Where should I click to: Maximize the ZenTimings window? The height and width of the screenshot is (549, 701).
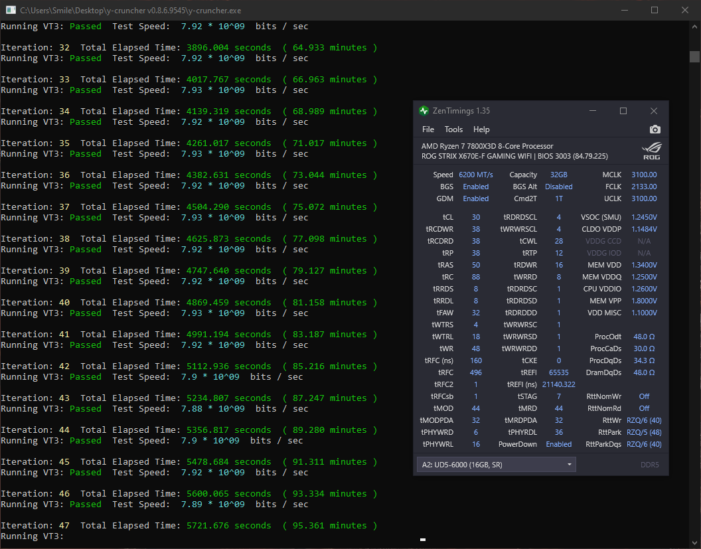(x=623, y=111)
